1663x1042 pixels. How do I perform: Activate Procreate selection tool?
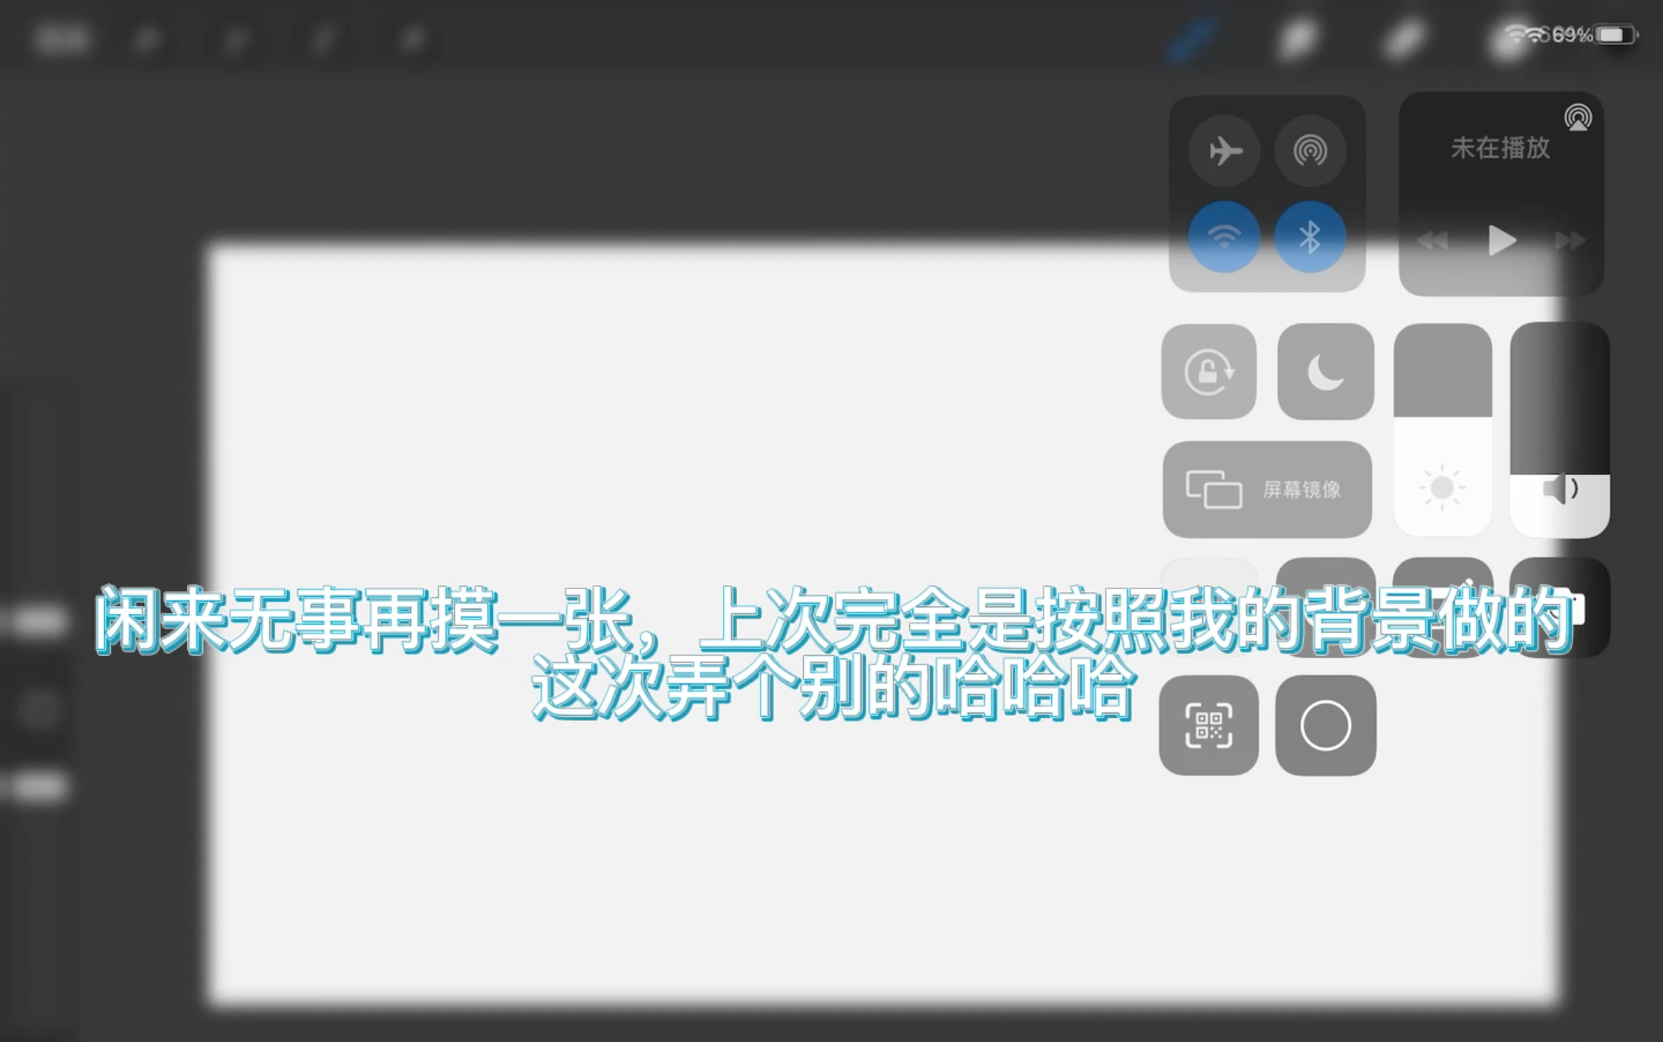pyautogui.click(x=323, y=39)
